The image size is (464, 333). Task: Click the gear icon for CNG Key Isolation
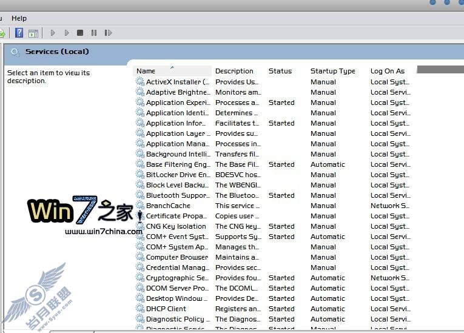140,226
